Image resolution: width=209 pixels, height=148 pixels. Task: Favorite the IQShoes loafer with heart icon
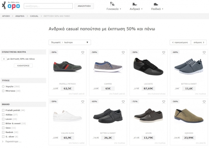pos(204,102)
